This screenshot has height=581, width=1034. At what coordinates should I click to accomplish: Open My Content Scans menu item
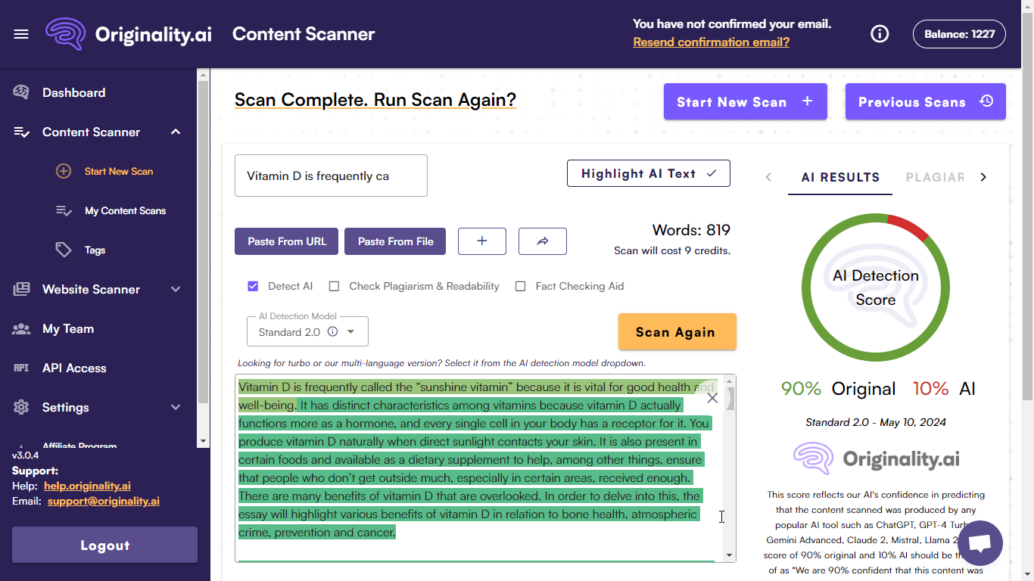(125, 210)
